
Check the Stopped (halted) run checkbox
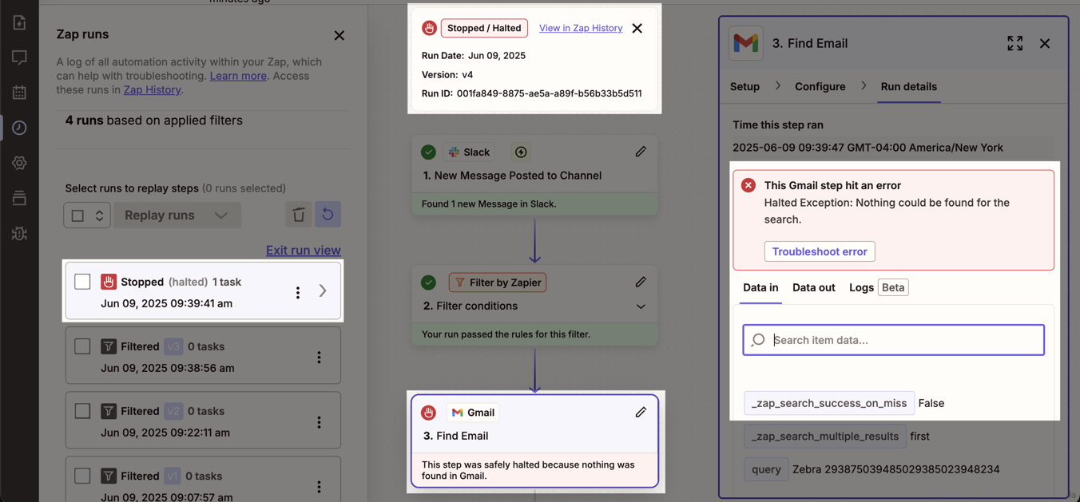tap(82, 281)
